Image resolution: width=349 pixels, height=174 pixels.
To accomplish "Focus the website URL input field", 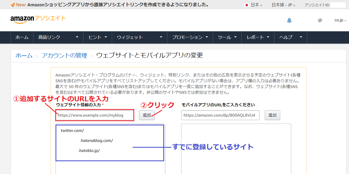I will (x=95, y=115).
